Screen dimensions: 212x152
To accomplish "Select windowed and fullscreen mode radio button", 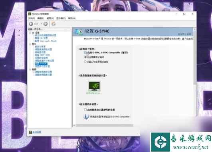I will point(85,62).
